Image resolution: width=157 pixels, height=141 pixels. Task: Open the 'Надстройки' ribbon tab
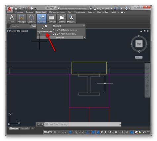(x=103, y=12)
